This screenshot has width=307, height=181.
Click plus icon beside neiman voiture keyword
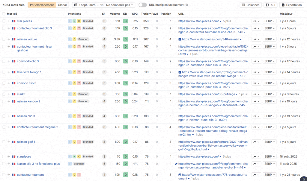(9, 39)
